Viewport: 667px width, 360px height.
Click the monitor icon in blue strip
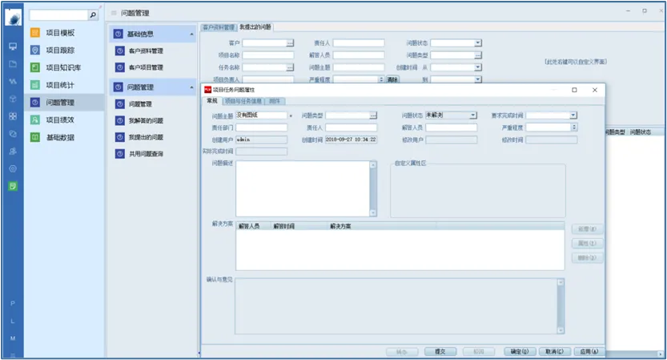13,47
